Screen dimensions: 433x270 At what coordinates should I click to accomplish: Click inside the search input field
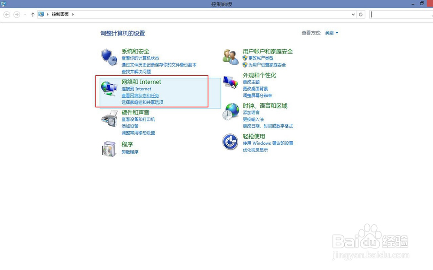(x=401, y=14)
